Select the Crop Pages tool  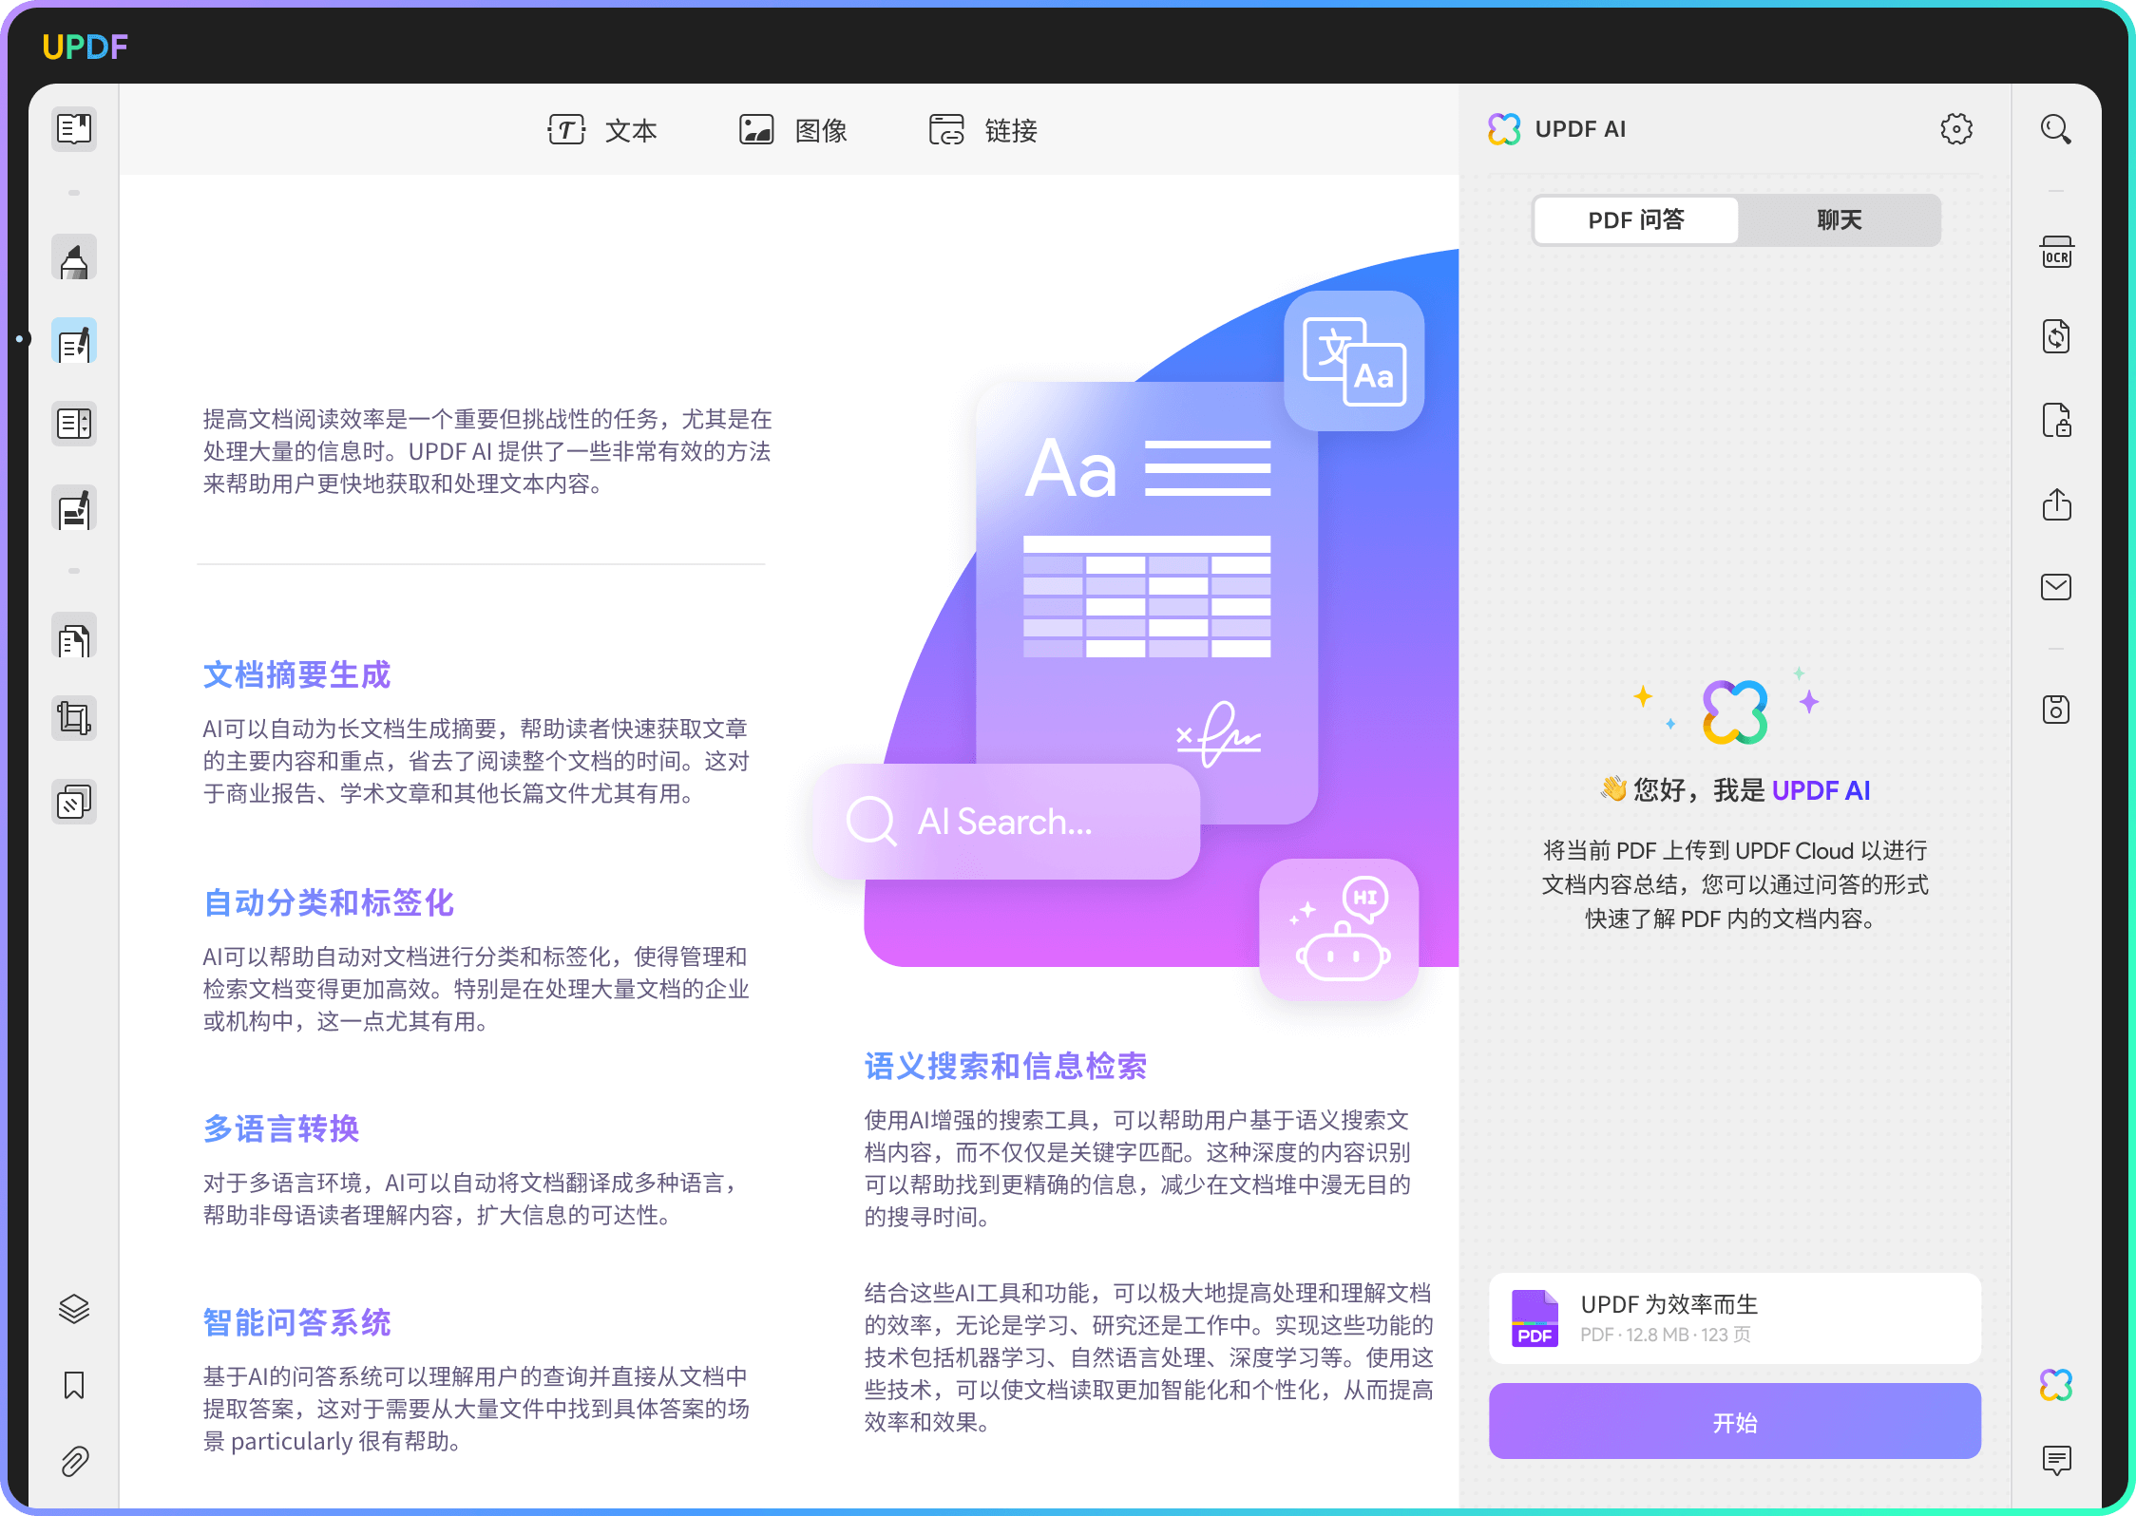pyautogui.click(x=74, y=718)
